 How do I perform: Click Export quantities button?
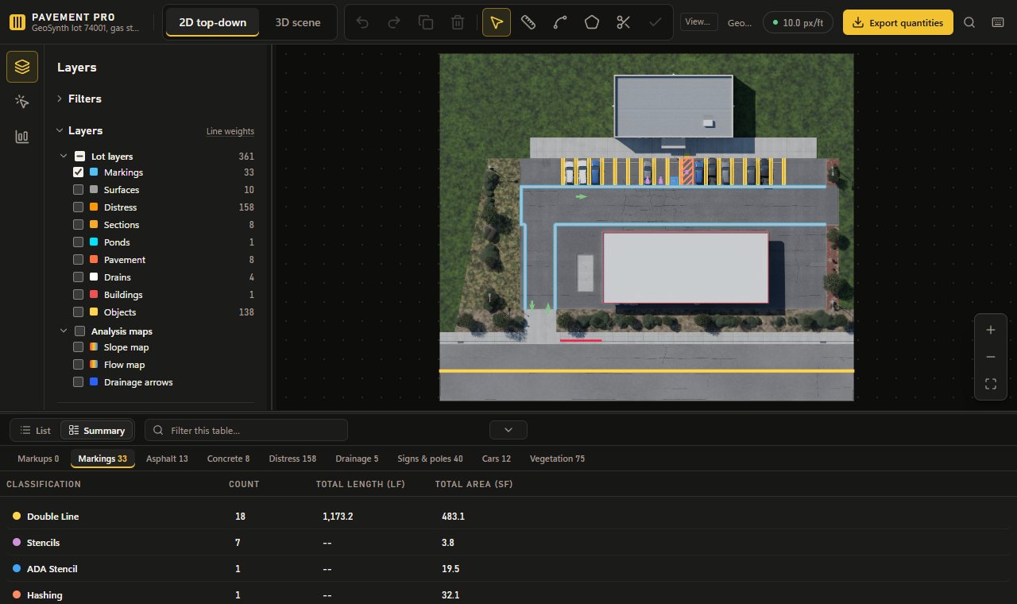coord(898,22)
